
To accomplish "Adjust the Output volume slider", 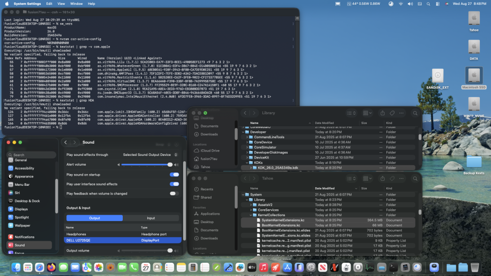I will coord(146,251).
